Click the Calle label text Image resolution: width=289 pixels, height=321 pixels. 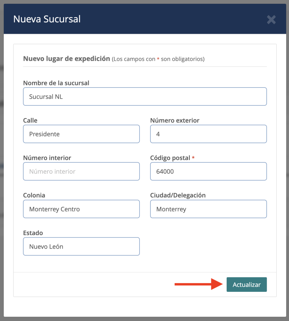(x=30, y=120)
